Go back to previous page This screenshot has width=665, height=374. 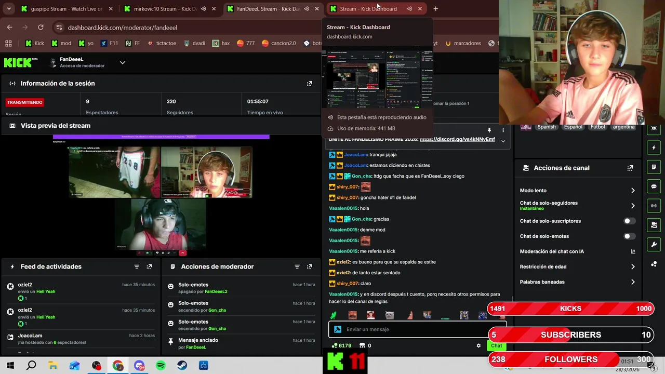coord(9,27)
